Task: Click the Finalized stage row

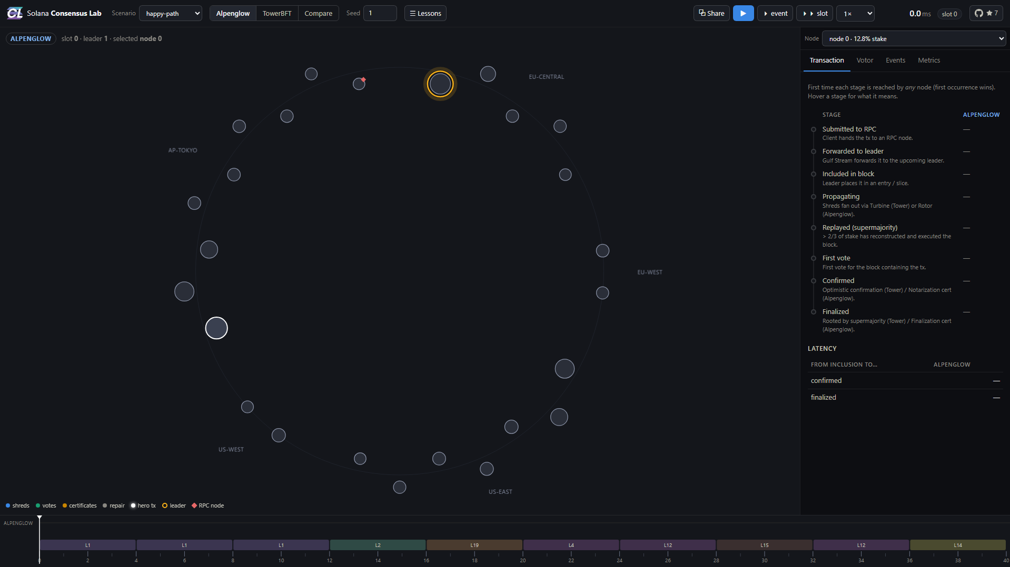Action: 905,320
